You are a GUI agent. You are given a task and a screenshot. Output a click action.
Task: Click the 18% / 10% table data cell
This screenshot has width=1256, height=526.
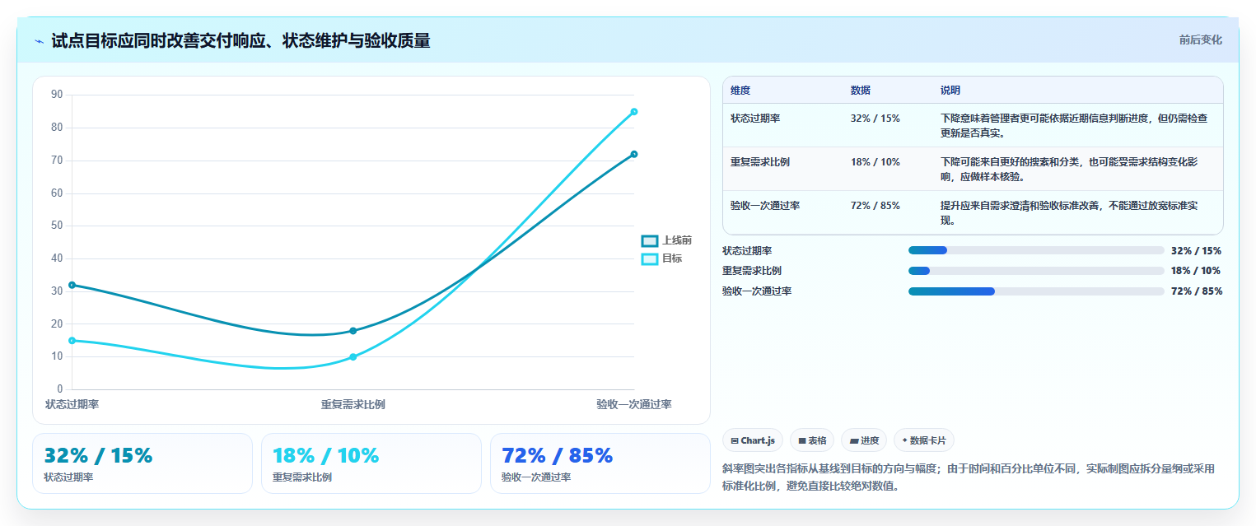point(875,162)
